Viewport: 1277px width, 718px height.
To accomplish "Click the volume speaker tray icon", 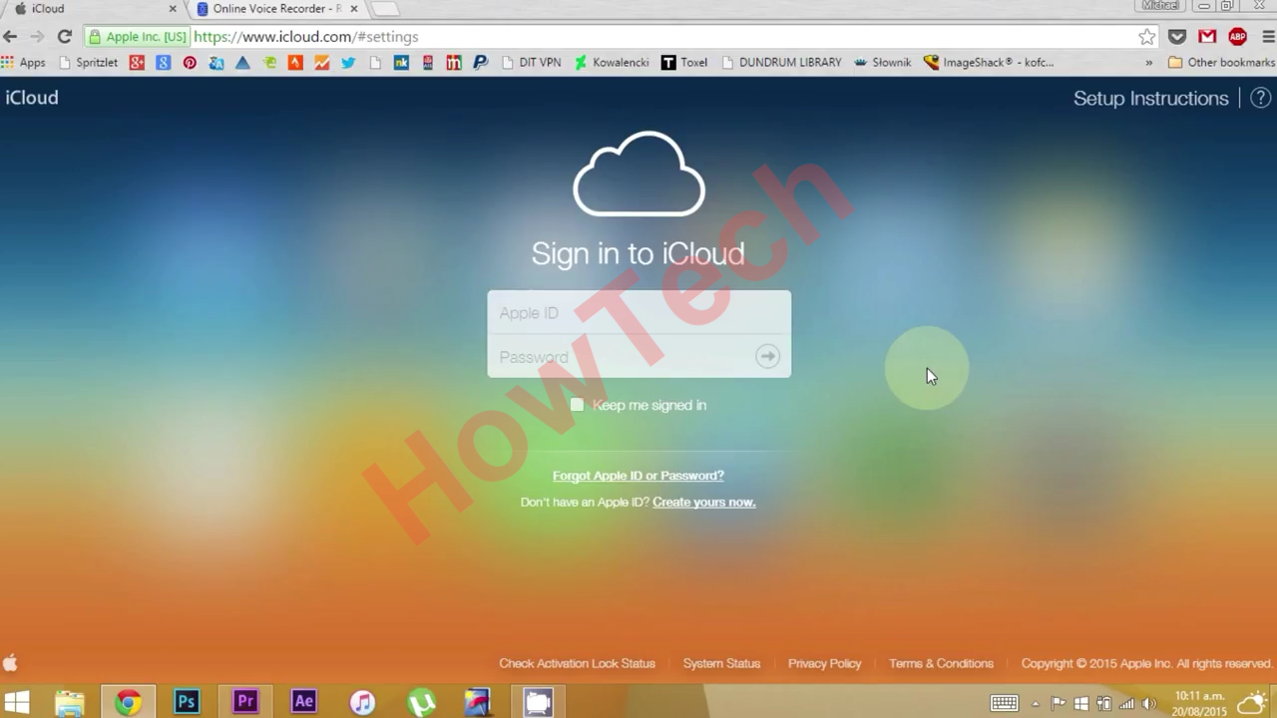I will tap(1149, 703).
